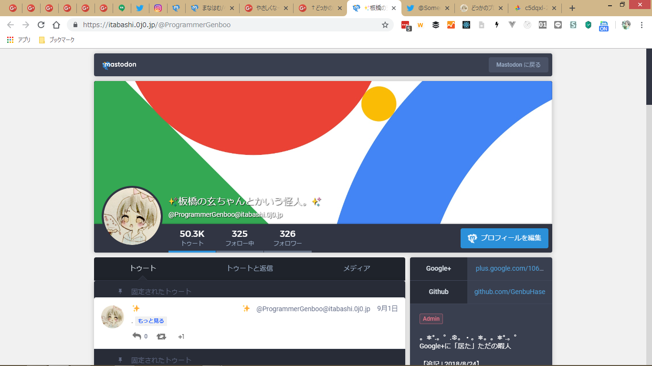This screenshot has width=652, height=366.
Task: Click the page's vertical scrollbar thumb
Action: (x=649, y=76)
